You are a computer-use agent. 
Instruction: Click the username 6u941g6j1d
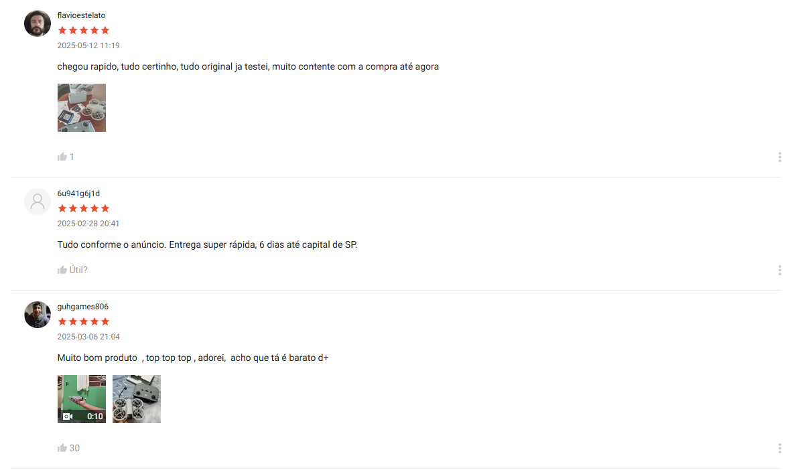(x=78, y=193)
